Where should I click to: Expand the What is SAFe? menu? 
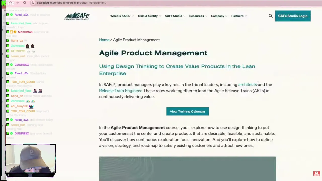coord(122,16)
